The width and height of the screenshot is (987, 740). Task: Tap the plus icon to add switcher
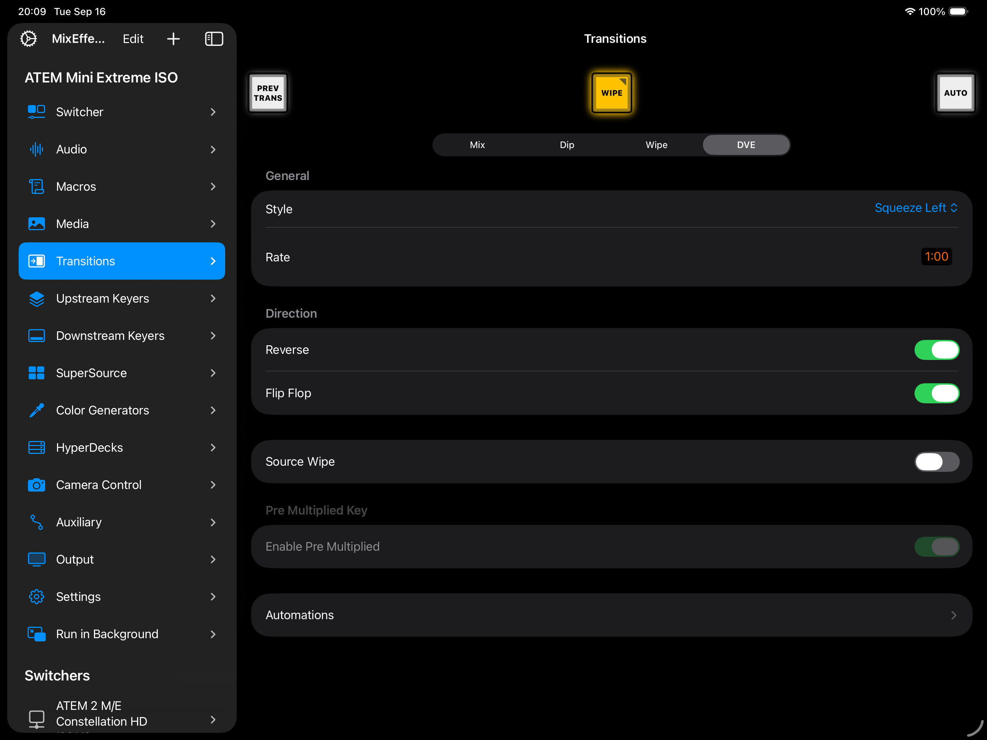[173, 39]
